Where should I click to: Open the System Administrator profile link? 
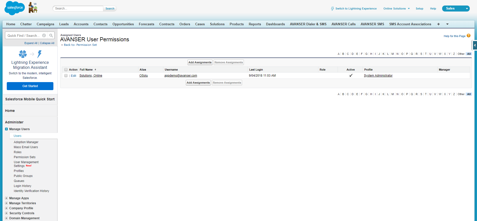coord(378,76)
